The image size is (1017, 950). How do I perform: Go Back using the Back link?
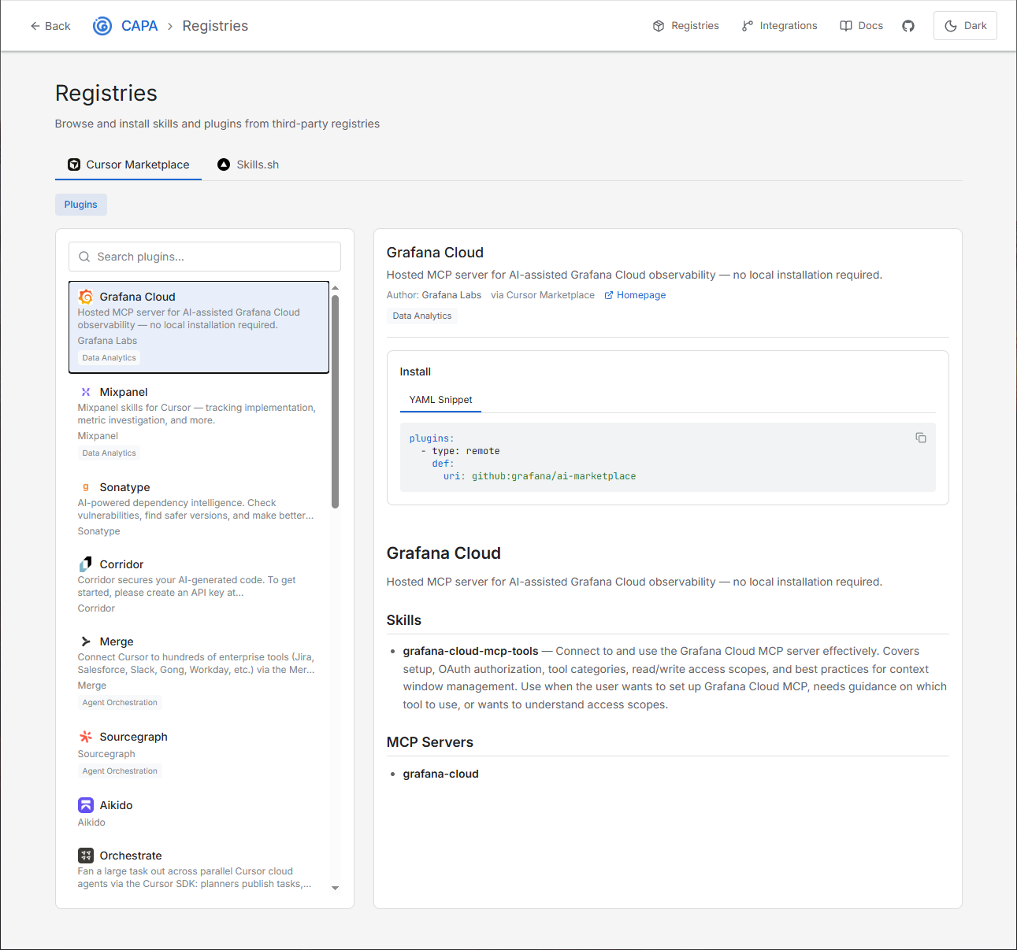50,26
